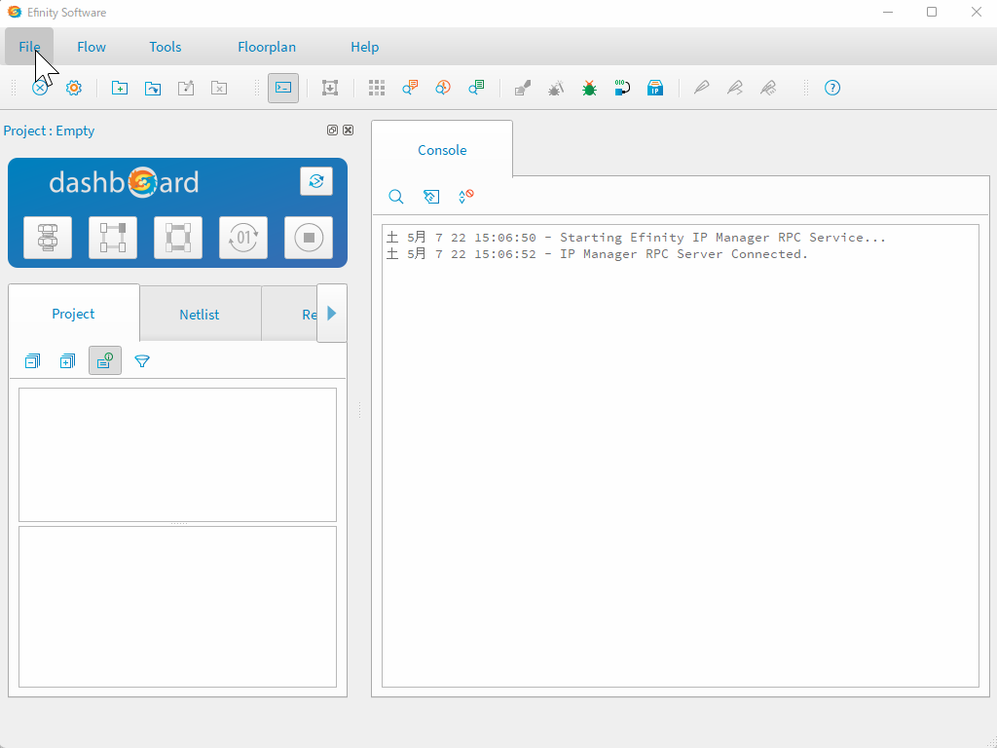Click the dashboard refresh toggle button

click(316, 181)
